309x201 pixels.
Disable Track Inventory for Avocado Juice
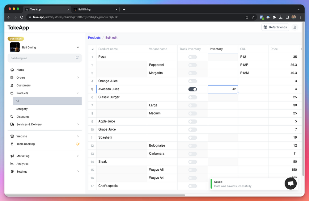tap(193, 89)
